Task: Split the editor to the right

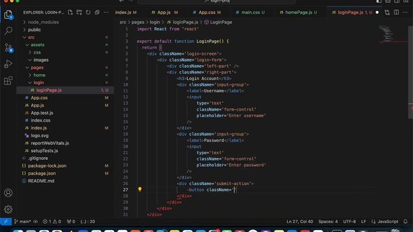Action: coord(396,12)
